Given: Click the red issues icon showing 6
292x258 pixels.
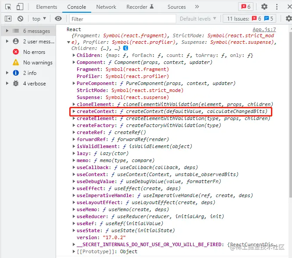Looking at the screenshot, I should point(254,18).
